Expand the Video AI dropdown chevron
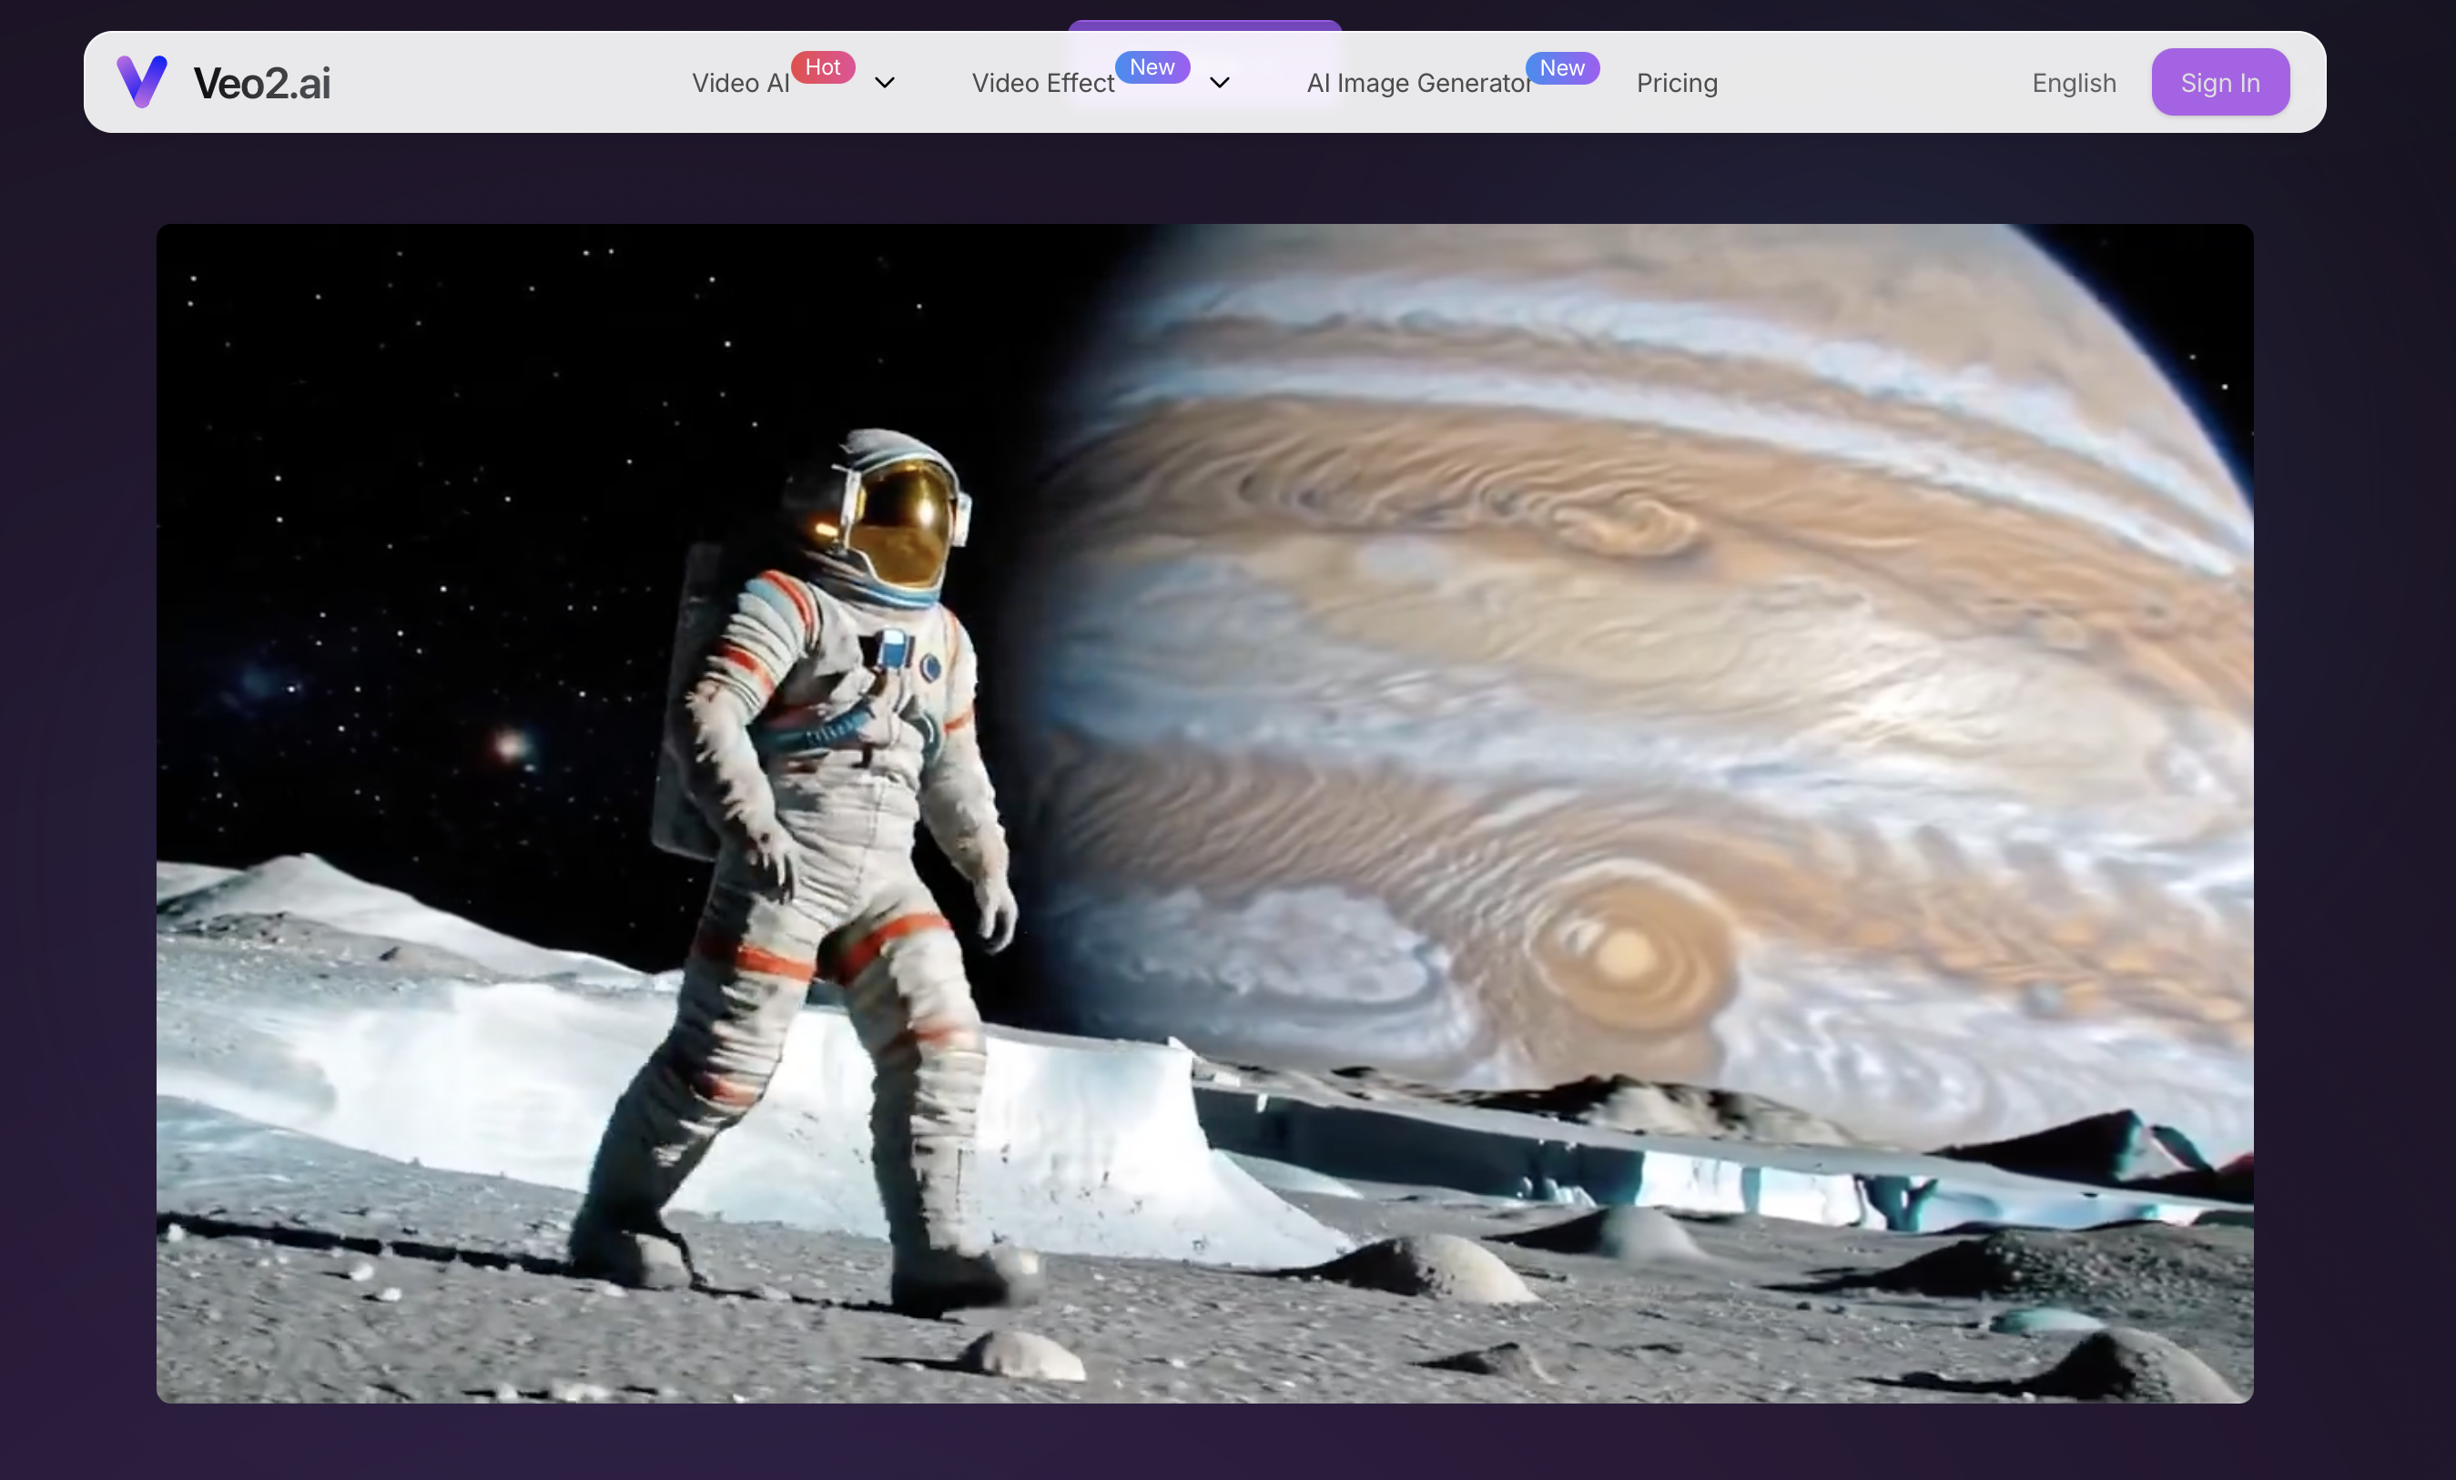 884,83
